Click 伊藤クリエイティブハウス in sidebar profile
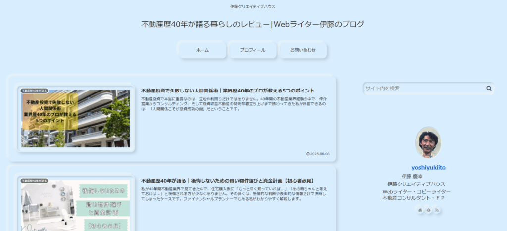 tap(416, 184)
